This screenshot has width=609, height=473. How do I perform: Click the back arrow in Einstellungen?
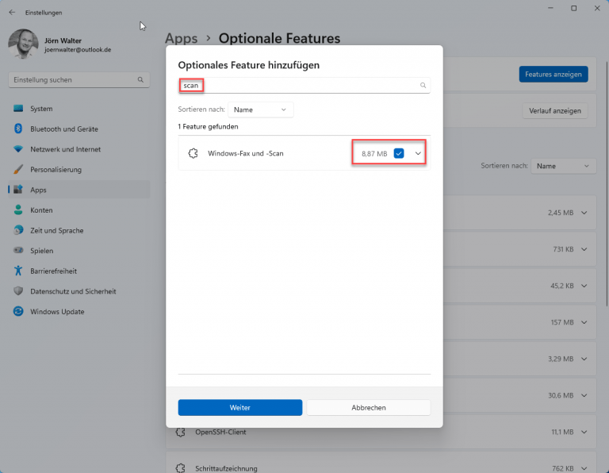(x=12, y=13)
